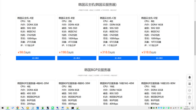
Task: Click the NVIDIA tray icon
Action: coord(151,108)
